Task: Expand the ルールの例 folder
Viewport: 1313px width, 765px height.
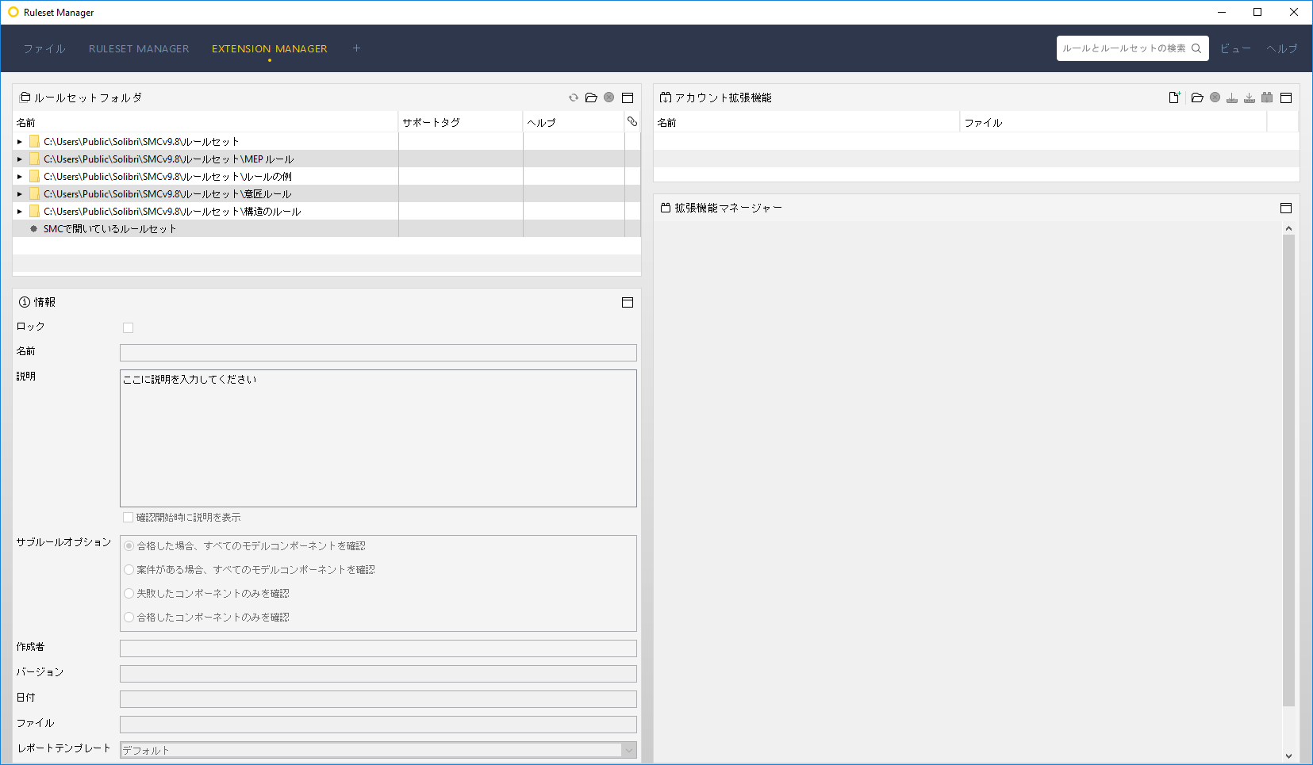Action: point(20,177)
